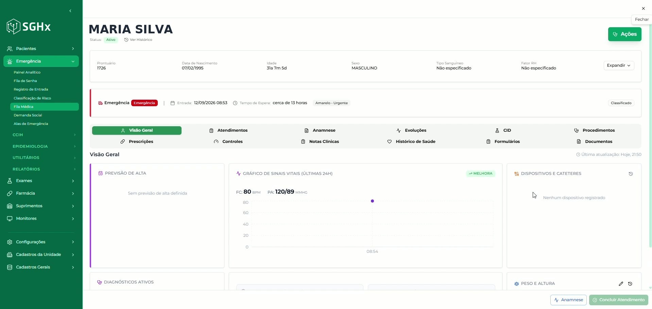Screen dimensions: 652x309
Task: Click the Ver Histórico link
Action: (138, 40)
